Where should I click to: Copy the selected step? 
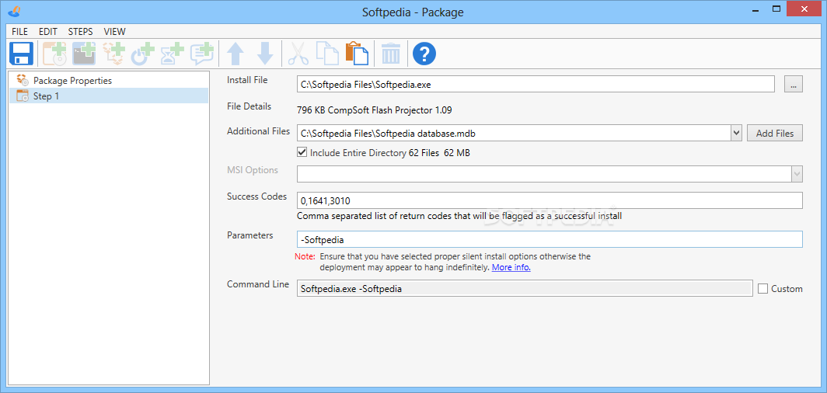[x=327, y=54]
